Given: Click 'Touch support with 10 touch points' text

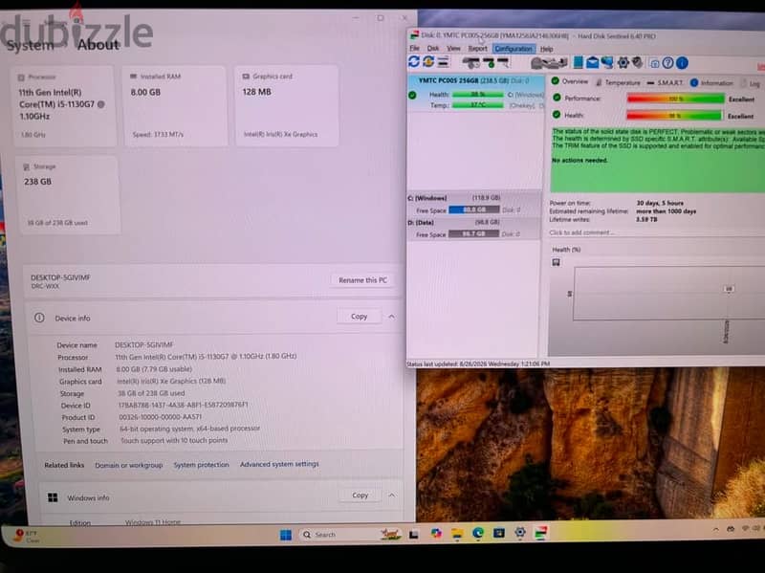Looking at the screenshot, I should (x=174, y=440).
